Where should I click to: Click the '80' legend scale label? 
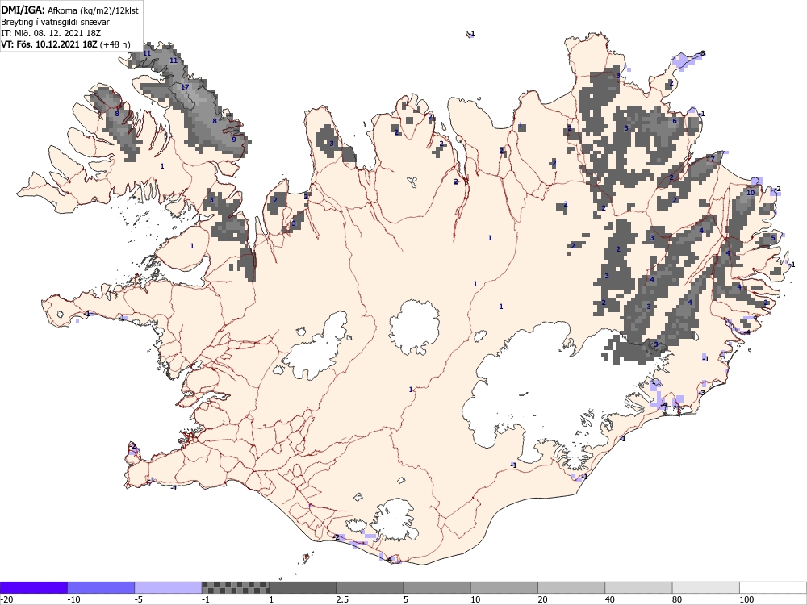677,599
